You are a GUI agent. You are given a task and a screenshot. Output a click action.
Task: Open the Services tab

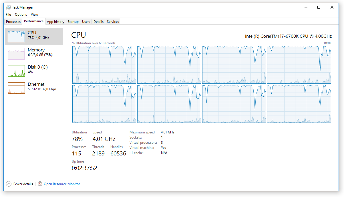click(113, 22)
